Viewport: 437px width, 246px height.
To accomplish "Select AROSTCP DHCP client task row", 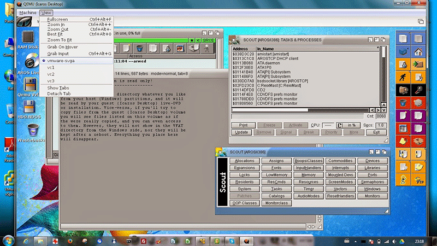I will point(305,58).
